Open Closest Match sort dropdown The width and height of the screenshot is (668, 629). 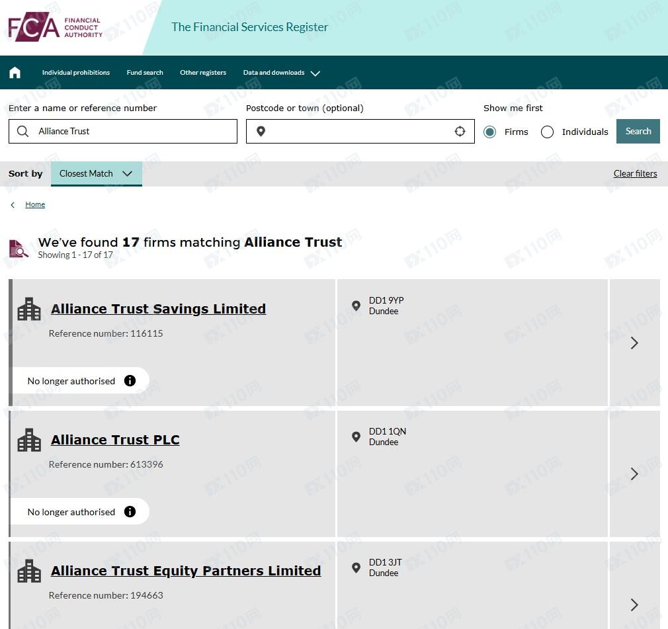click(97, 173)
